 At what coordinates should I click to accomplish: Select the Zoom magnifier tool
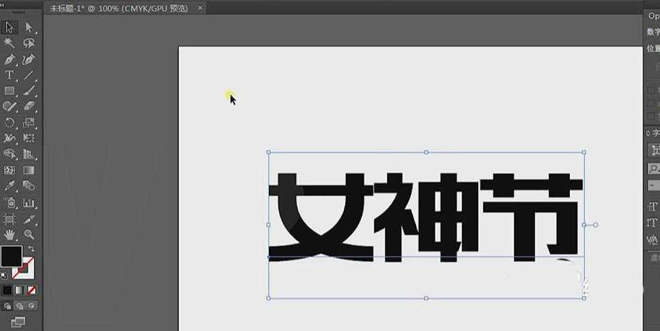[x=29, y=234]
